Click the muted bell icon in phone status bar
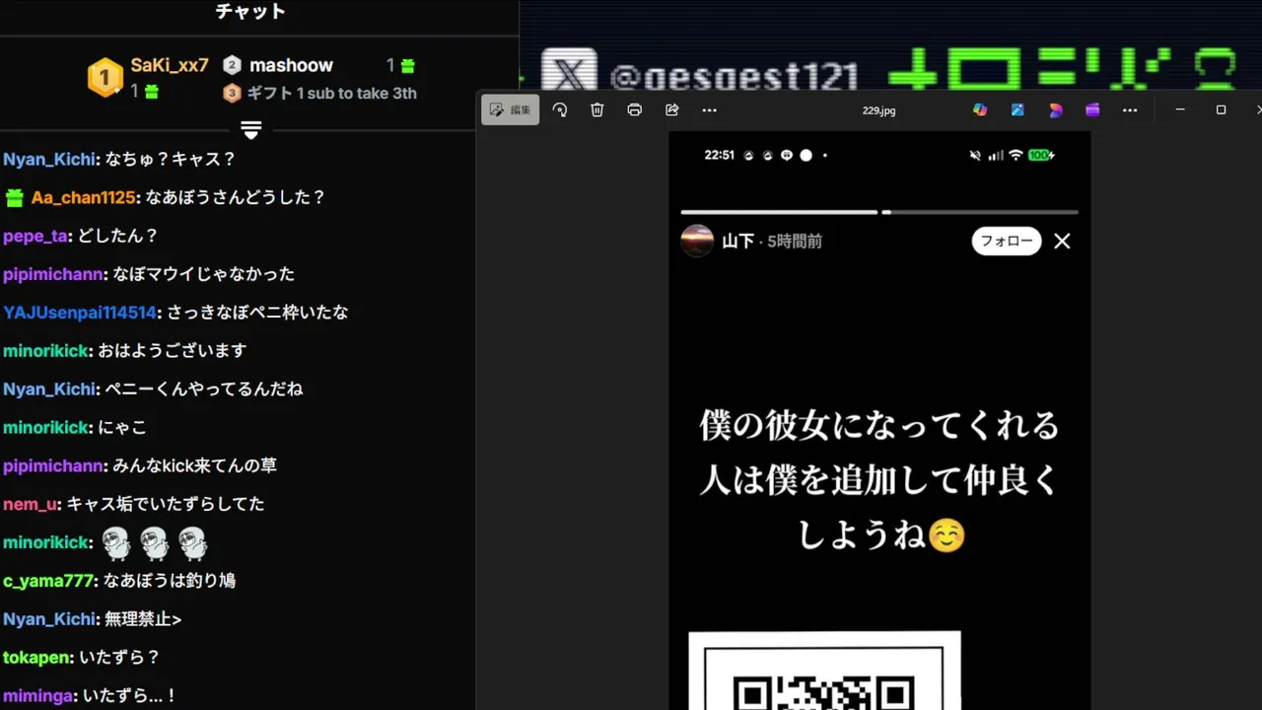The width and height of the screenshot is (1262, 710). 975,156
